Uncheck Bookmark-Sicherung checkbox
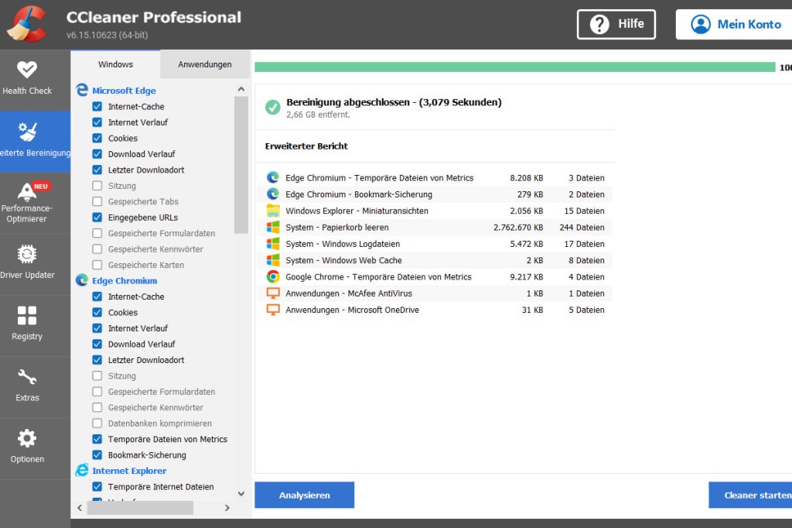The height and width of the screenshot is (528, 792). (97, 454)
